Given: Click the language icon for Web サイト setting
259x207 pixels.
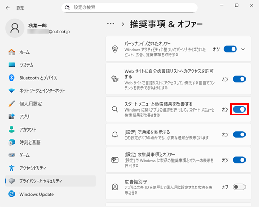Looking at the screenshot, I should pyautogui.click(x=115, y=79).
